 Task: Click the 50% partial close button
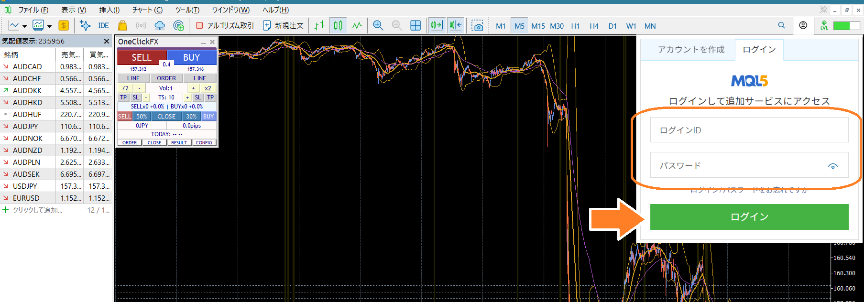pyautogui.click(x=142, y=116)
